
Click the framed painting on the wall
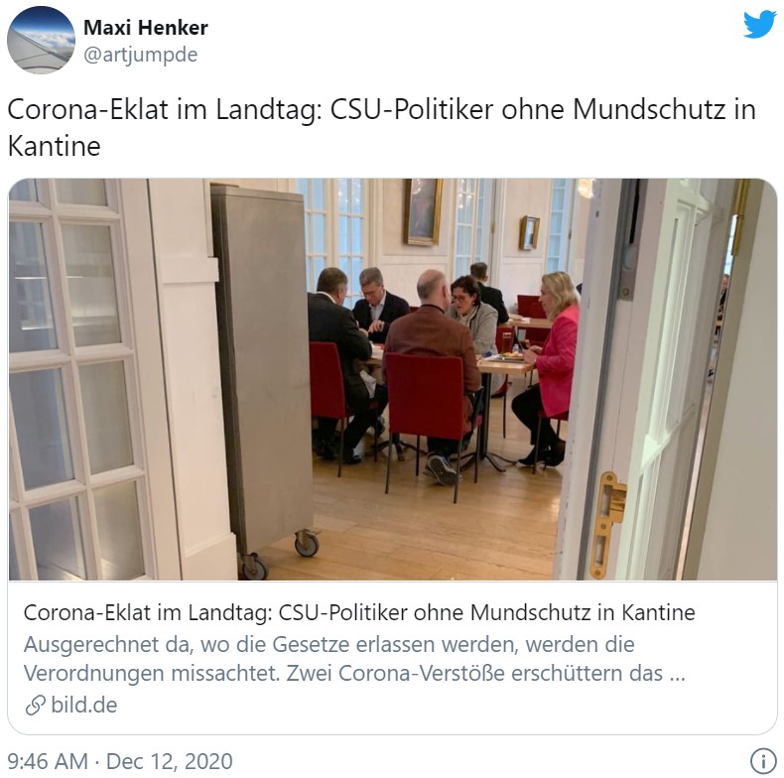point(423,211)
